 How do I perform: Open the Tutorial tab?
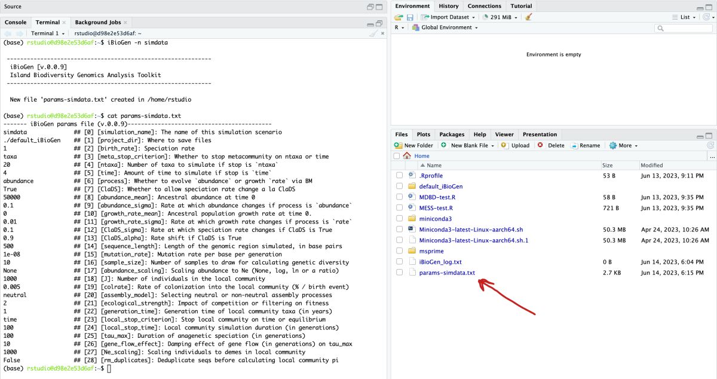[x=521, y=6]
